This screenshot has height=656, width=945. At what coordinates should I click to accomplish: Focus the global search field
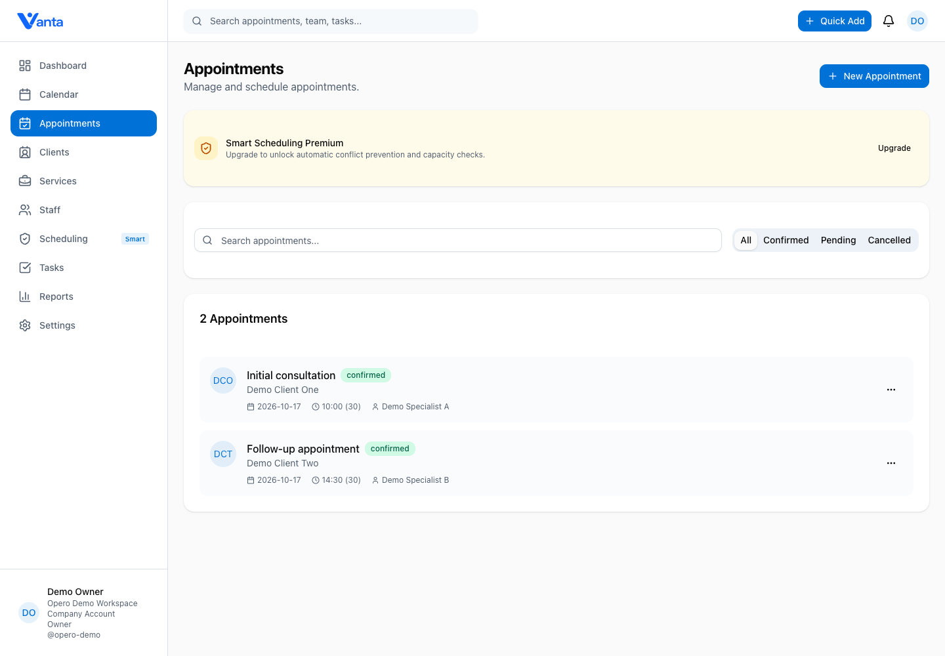(331, 21)
